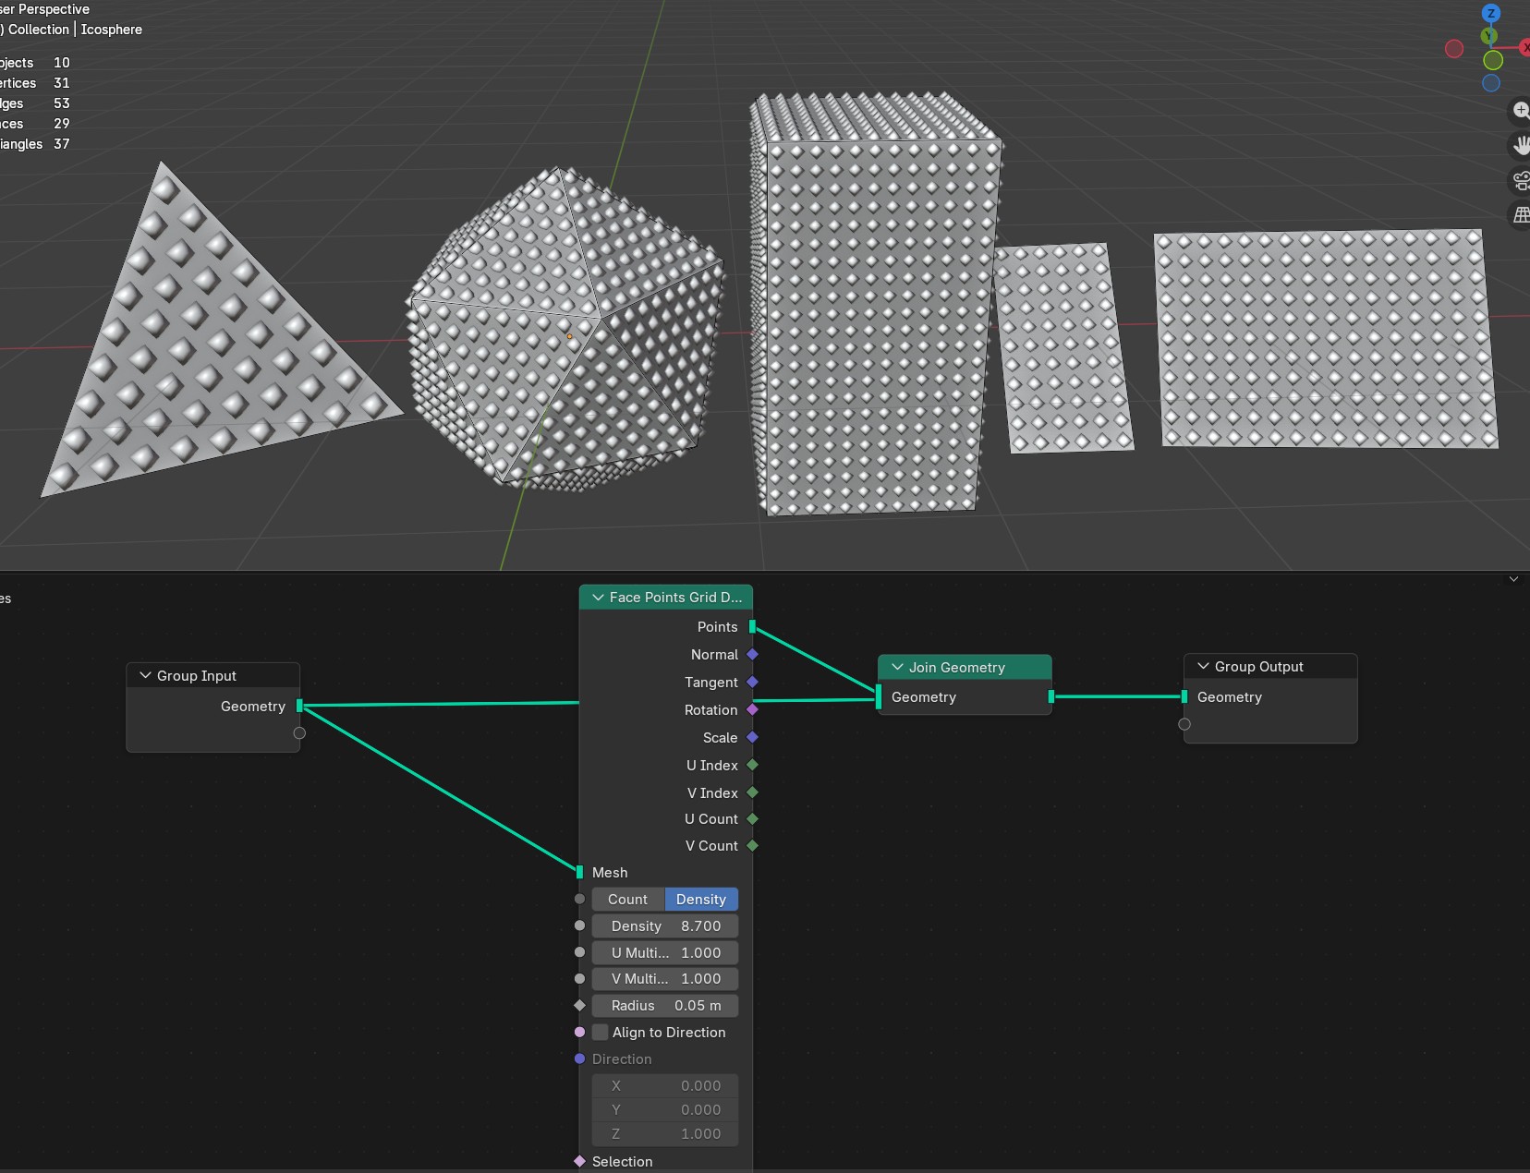Click the blue Z axis gizmo ball
This screenshot has width=1530, height=1173.
1490,13
